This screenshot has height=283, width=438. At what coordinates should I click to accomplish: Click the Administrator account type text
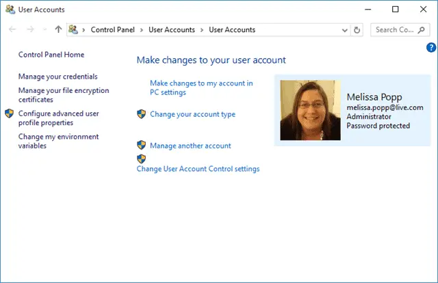coord(369,117)
